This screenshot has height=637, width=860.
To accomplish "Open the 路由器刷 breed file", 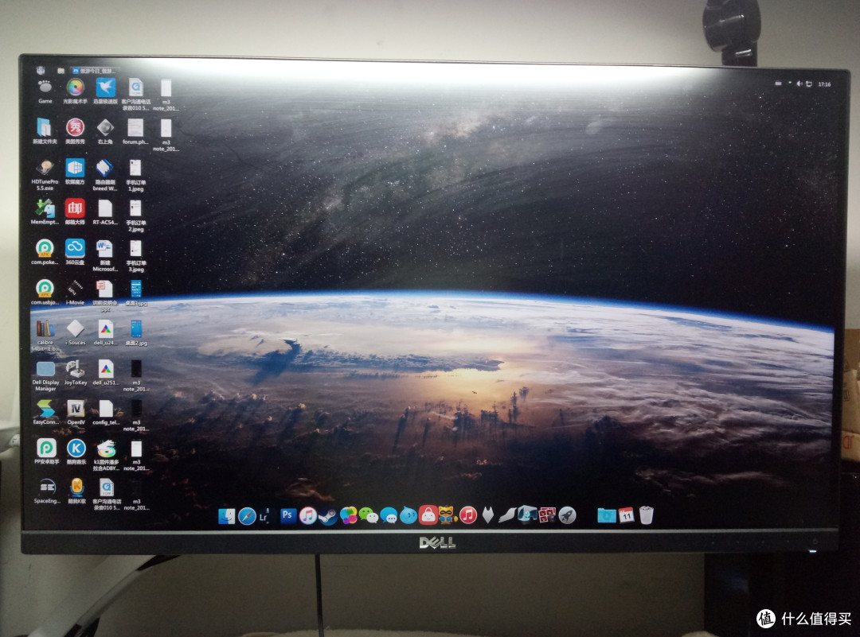I will coord(105,175).
